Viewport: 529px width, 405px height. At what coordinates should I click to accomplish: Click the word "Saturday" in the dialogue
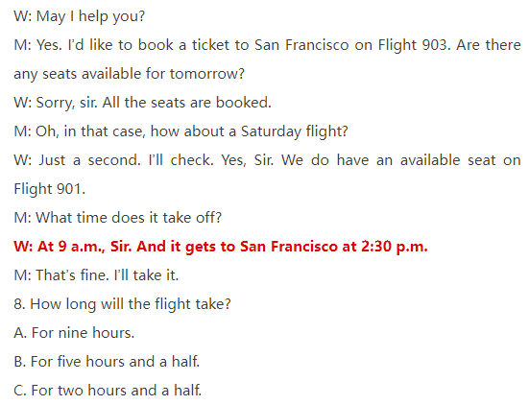(271, 131)
